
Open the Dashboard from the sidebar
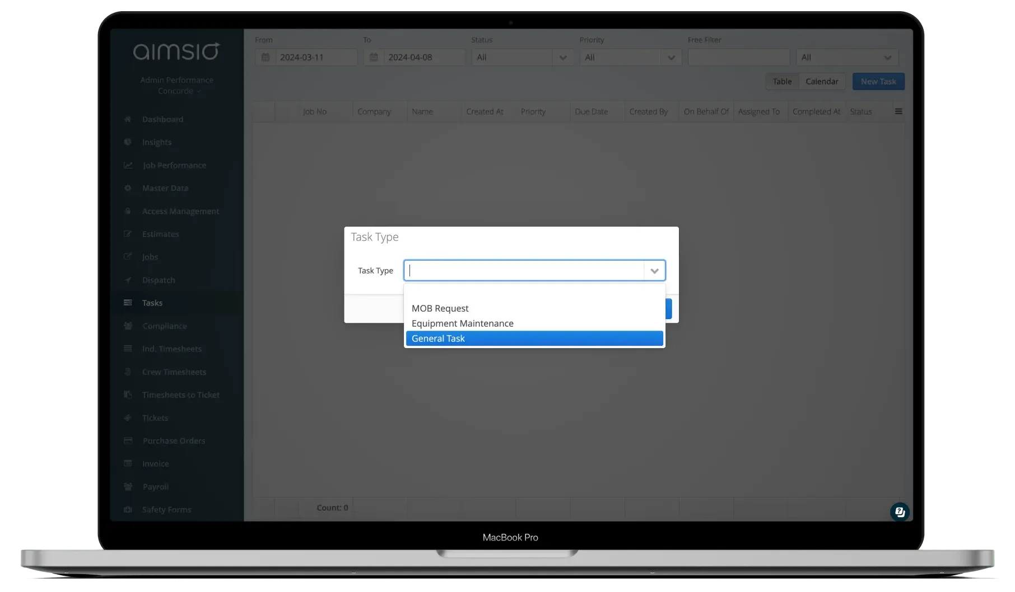tap(162, 119)
